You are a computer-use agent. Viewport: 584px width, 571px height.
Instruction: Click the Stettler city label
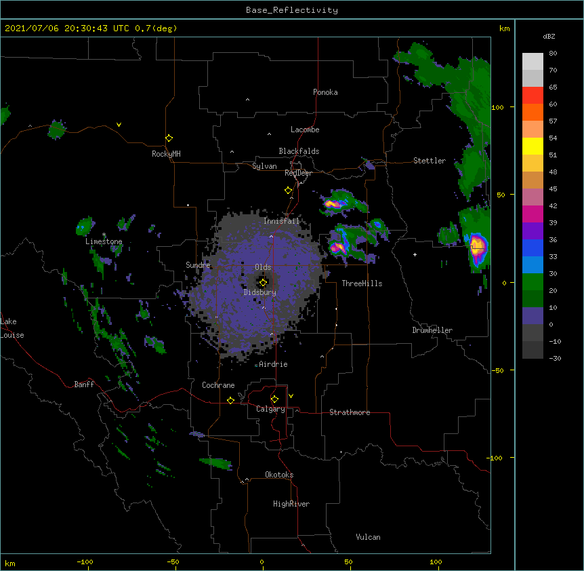(x=430, y=161)
